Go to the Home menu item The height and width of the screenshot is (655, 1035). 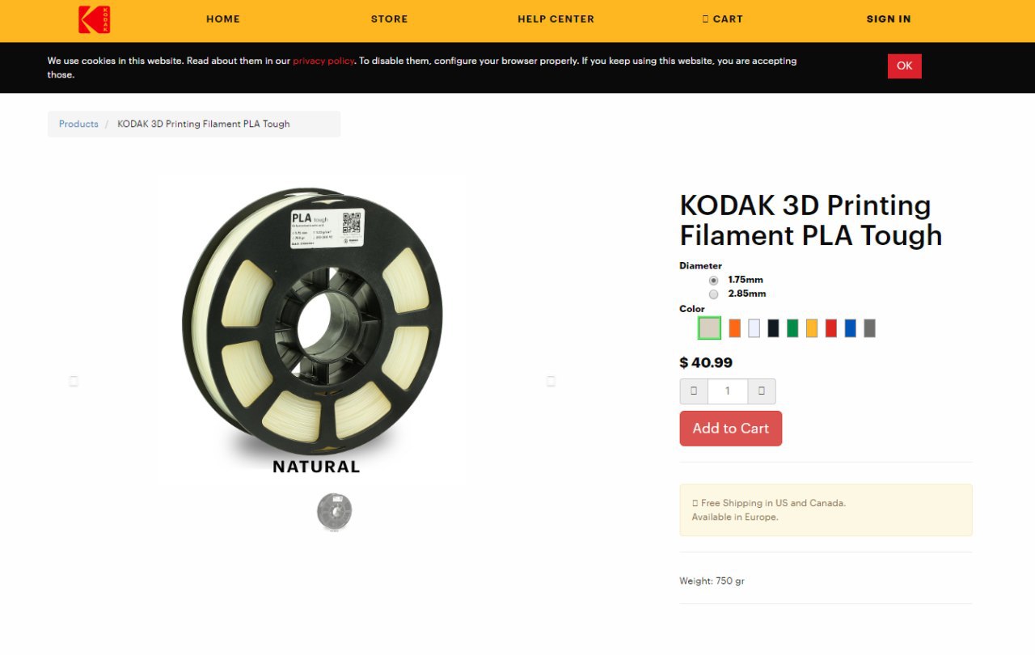223,19
